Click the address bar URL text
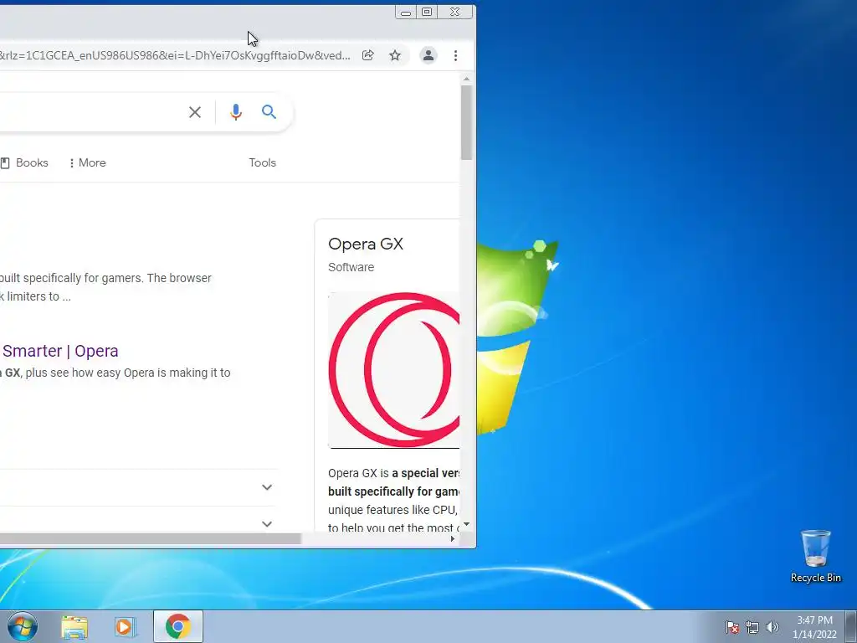Viewport: 857px width, 643px height. [175, 55]
